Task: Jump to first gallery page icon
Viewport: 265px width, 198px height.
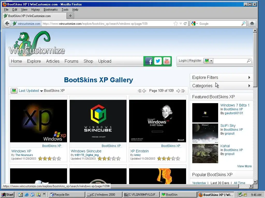Action: point(139,91)
